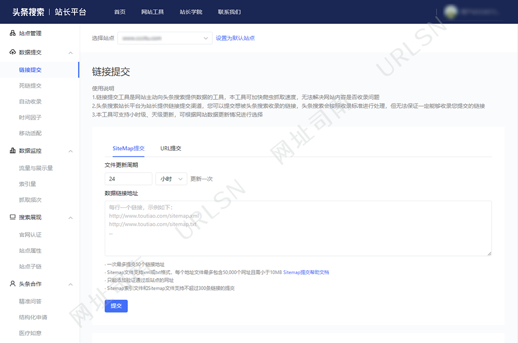
Task: Open the Sitemap提交帮助文档 link
Action: coord(306,272)
